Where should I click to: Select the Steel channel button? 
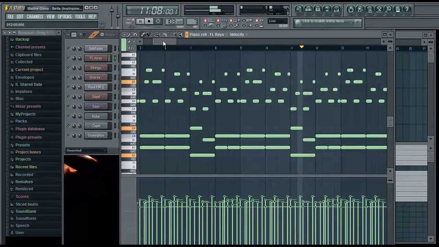pos(96,97)
